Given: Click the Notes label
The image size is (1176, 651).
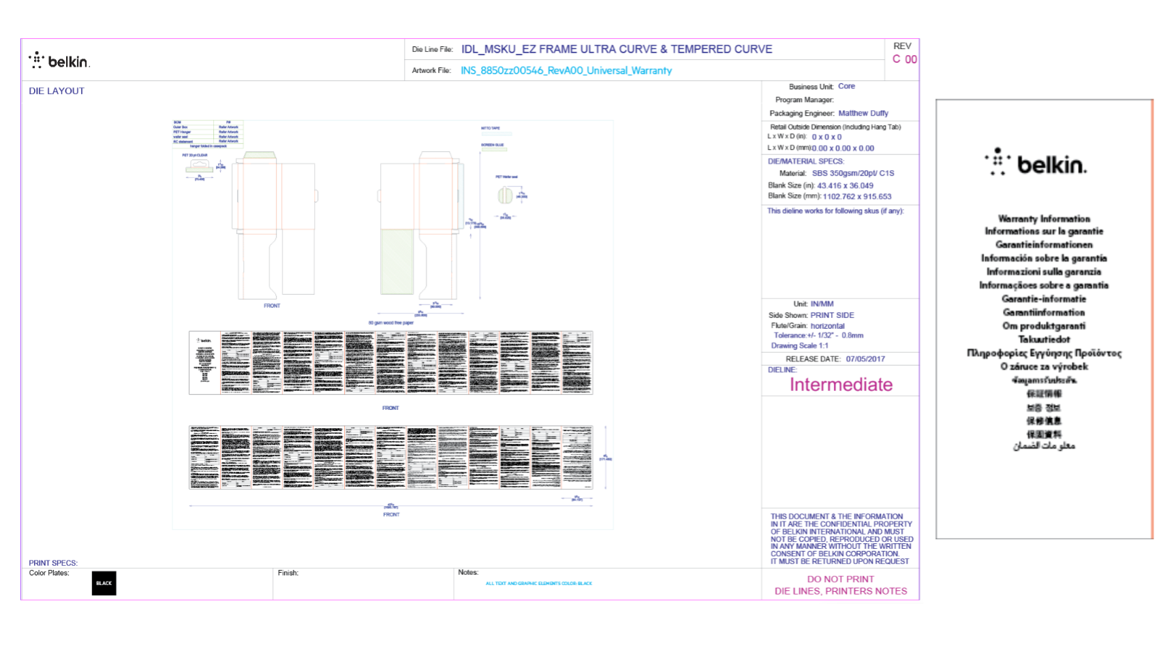Looking at the screenshot, I should point(468,572).
